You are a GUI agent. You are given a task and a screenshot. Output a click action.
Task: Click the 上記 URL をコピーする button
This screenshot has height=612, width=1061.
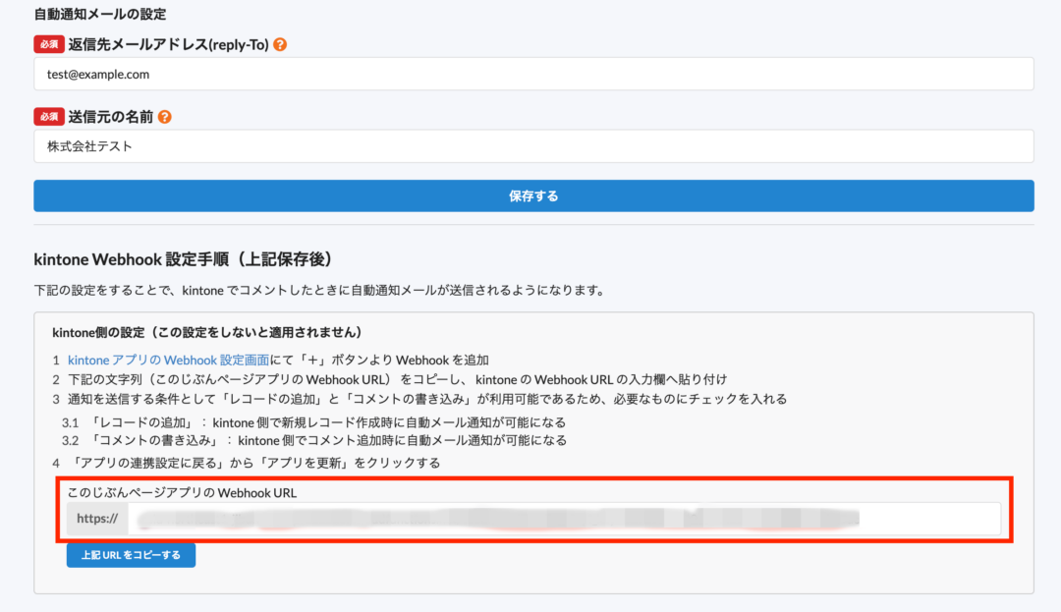click(131, 555)
